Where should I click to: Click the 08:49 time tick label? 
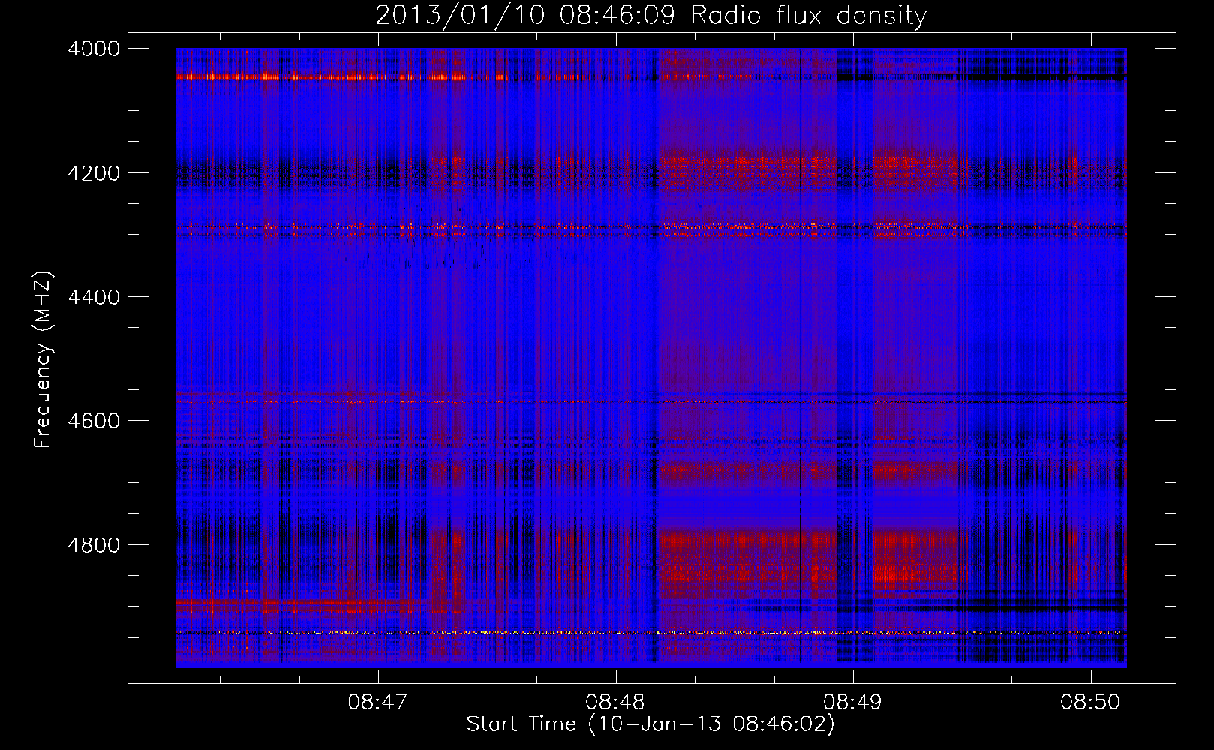pyautogui.click(x=852, y=702)
